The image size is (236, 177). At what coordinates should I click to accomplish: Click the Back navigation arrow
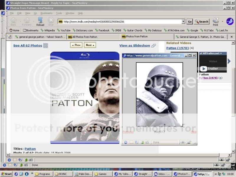[x=14, y=21]
